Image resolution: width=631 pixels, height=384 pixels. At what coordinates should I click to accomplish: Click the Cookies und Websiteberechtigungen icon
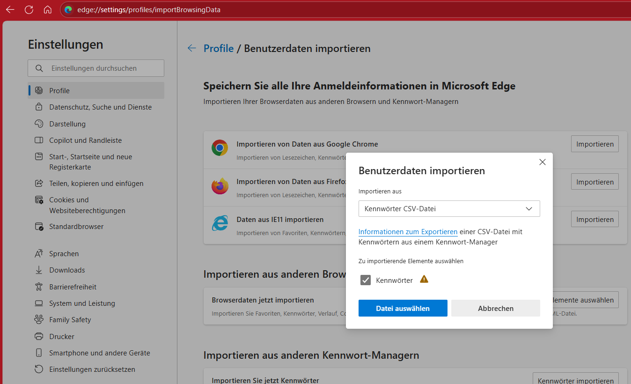pyautogui.click(x=39, y=200)
